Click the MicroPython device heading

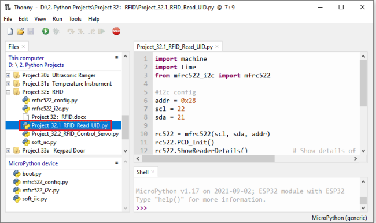point(33,163)
